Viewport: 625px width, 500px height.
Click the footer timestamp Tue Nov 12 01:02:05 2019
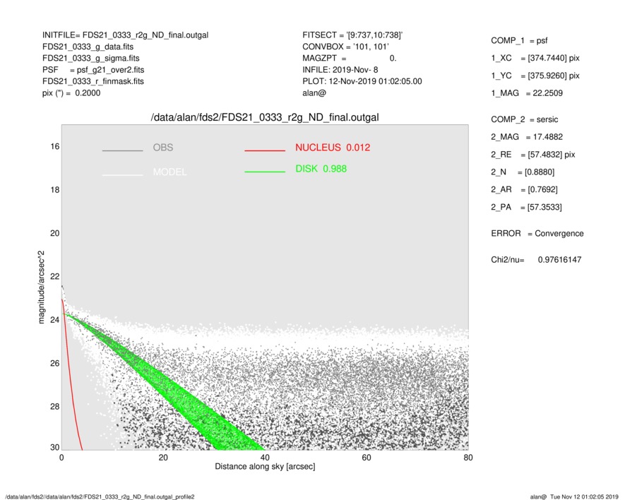584,496
